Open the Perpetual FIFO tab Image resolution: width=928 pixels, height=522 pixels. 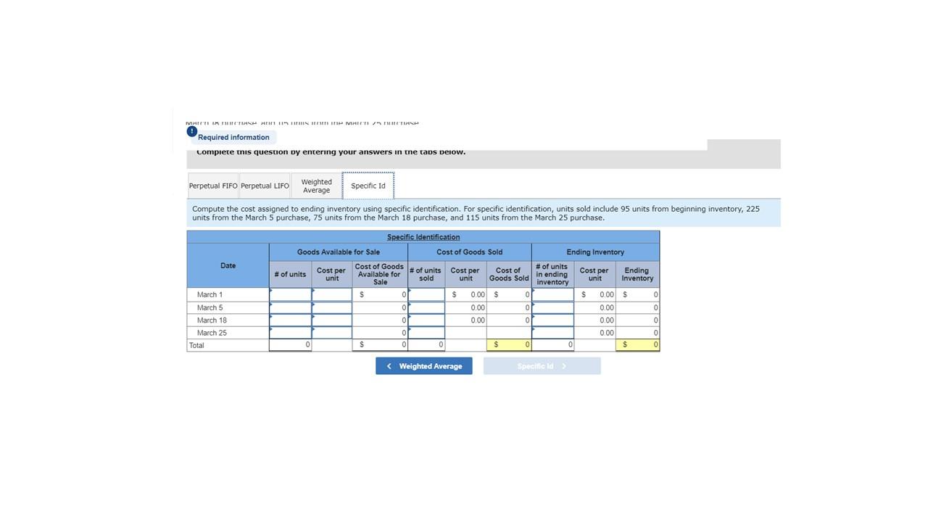213,186
